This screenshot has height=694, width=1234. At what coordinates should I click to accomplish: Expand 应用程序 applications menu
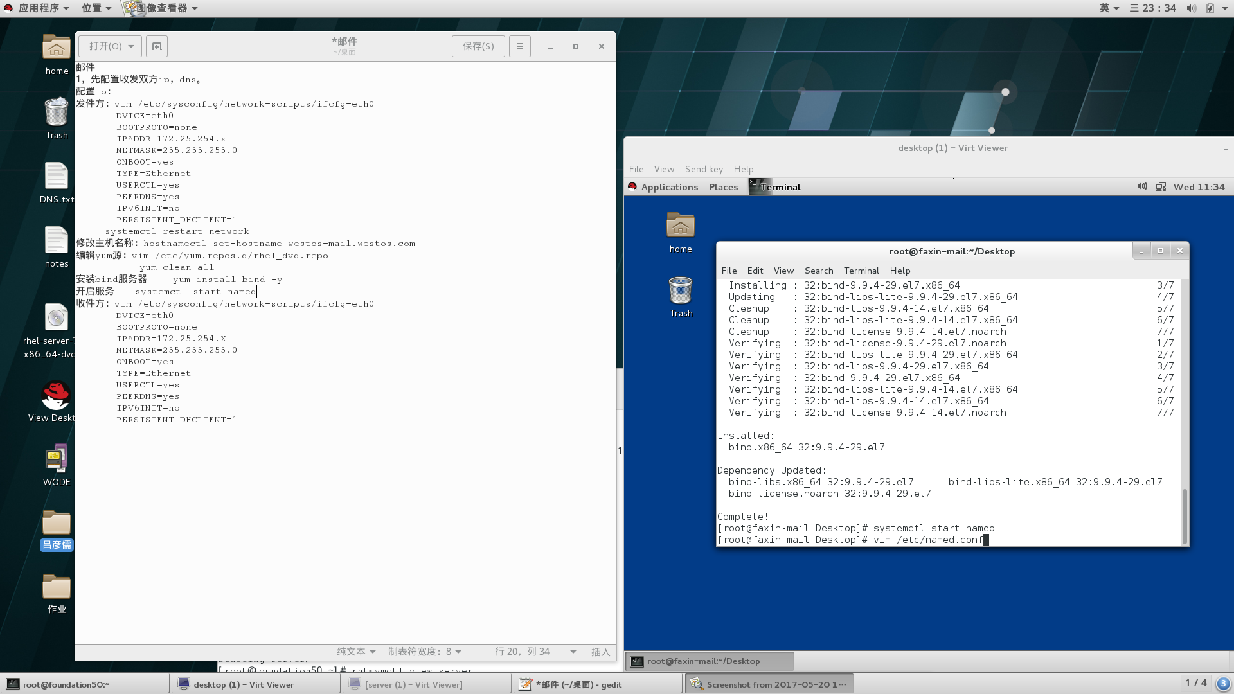tap(37, 8)
